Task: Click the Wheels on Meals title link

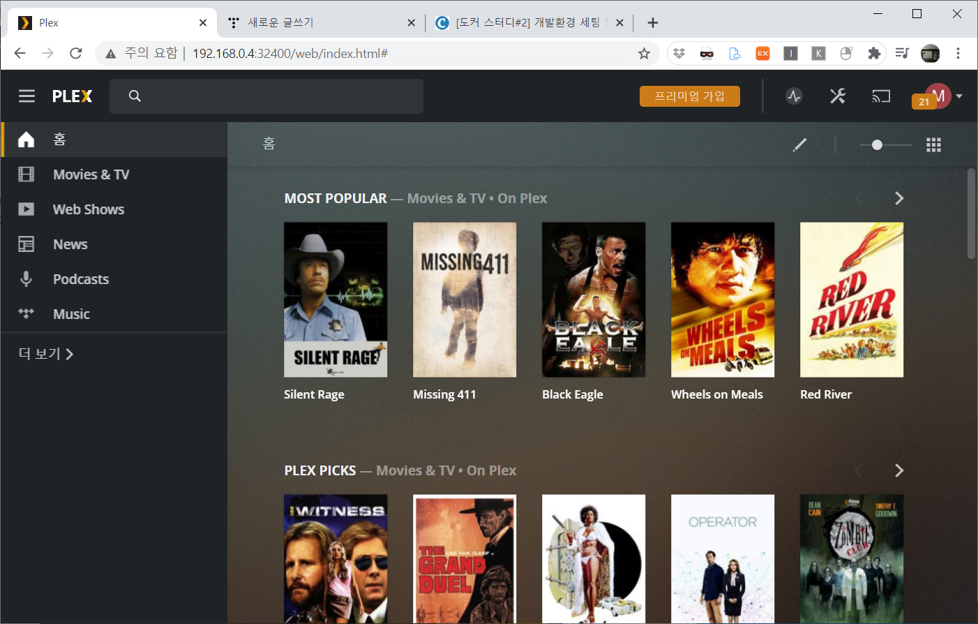Action: click(x=717, y=394)
